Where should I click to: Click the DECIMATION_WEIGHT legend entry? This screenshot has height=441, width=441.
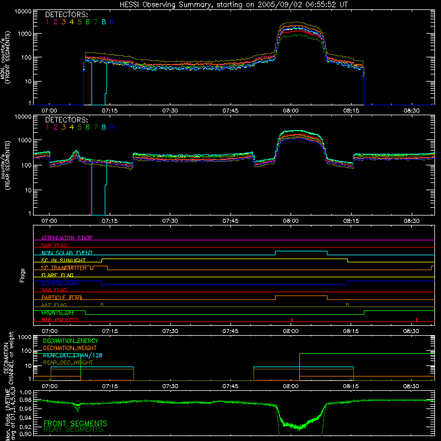tap(70, 348)
